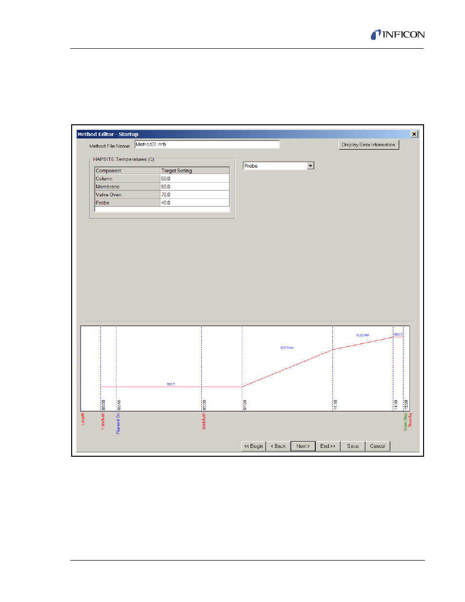Save the method file

[x=353, y=446]
